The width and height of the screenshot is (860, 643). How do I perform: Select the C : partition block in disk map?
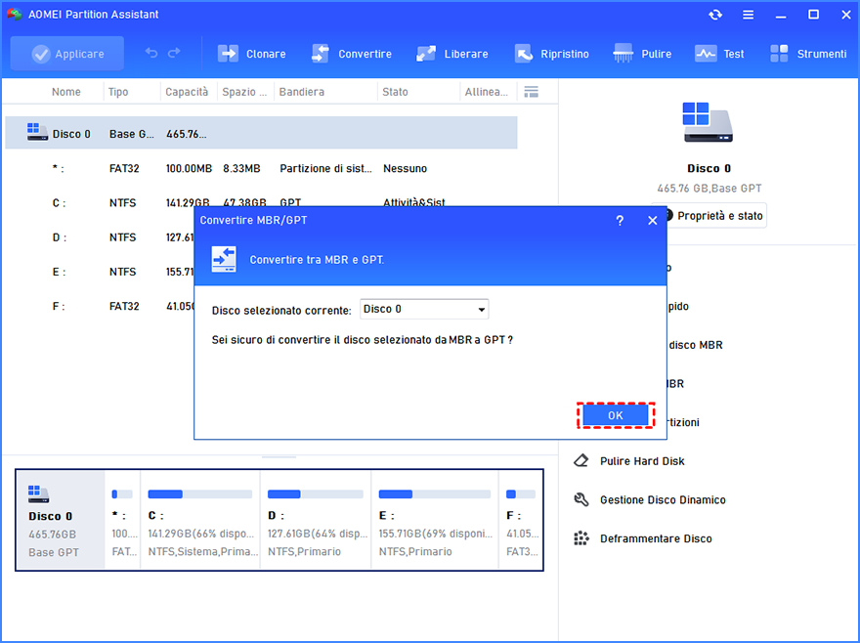[x=200, y=520]
